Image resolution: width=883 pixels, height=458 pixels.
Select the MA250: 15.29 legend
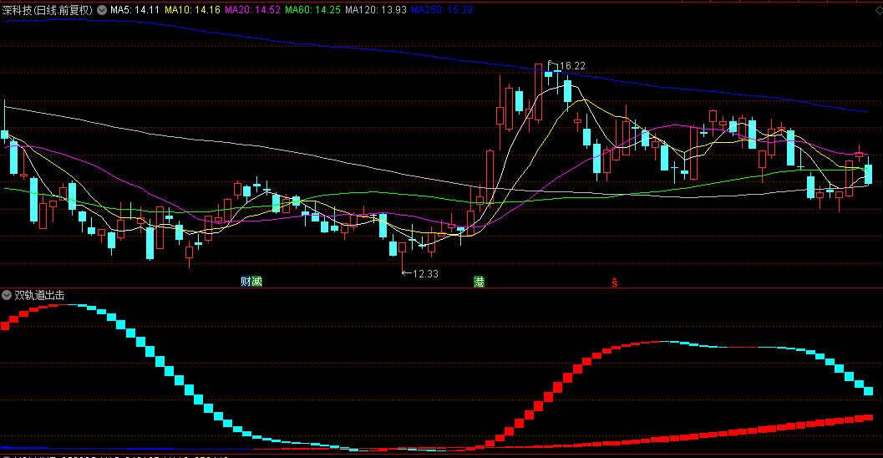pyautogui.click(x=442, y=9)
